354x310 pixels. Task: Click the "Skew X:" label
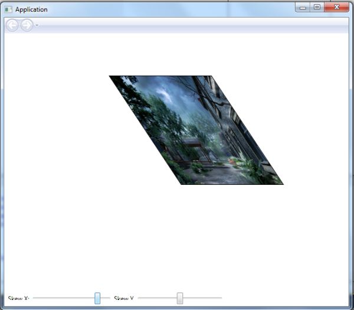tap(18, 298)
